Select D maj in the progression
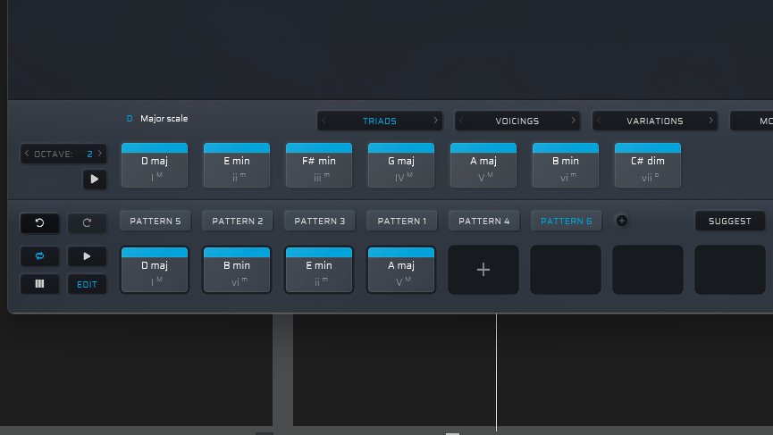This screenshot has width=773, height=435. (x=155, y=270)
